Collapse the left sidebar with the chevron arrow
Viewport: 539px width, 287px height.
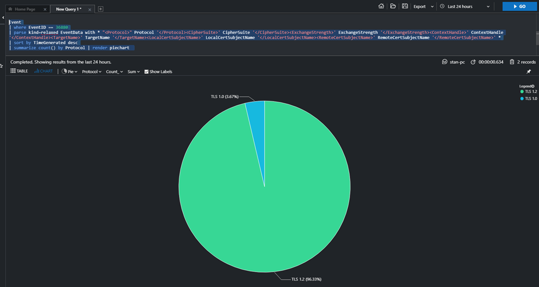2,18
